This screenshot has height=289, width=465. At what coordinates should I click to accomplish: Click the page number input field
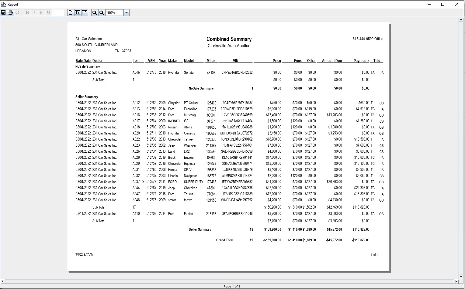58,12
